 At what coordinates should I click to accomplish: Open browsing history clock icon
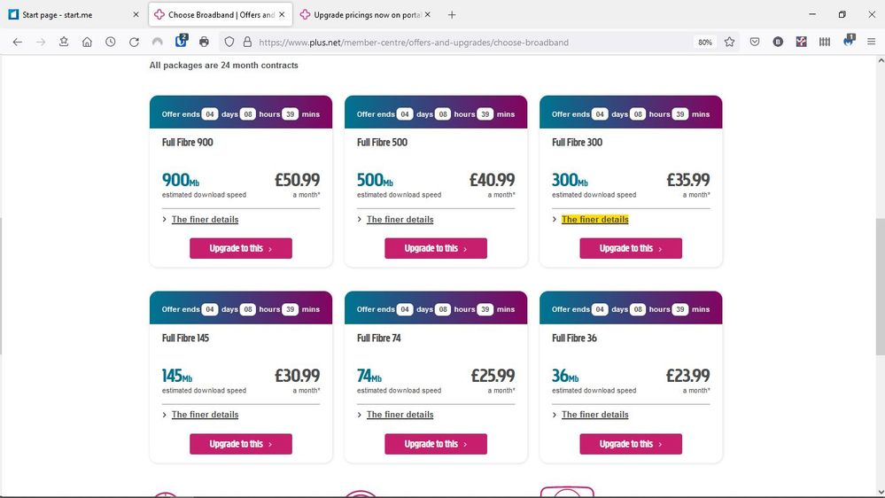pos(110,42)
